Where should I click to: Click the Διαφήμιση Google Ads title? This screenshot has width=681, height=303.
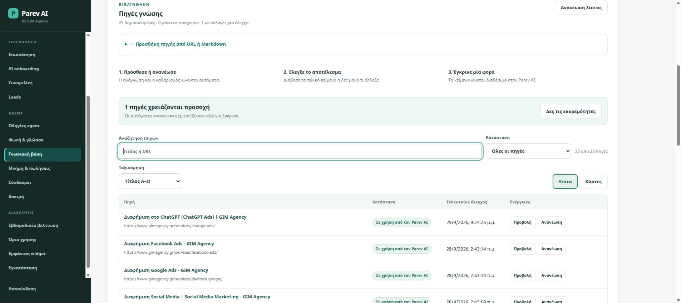(166, 270)
